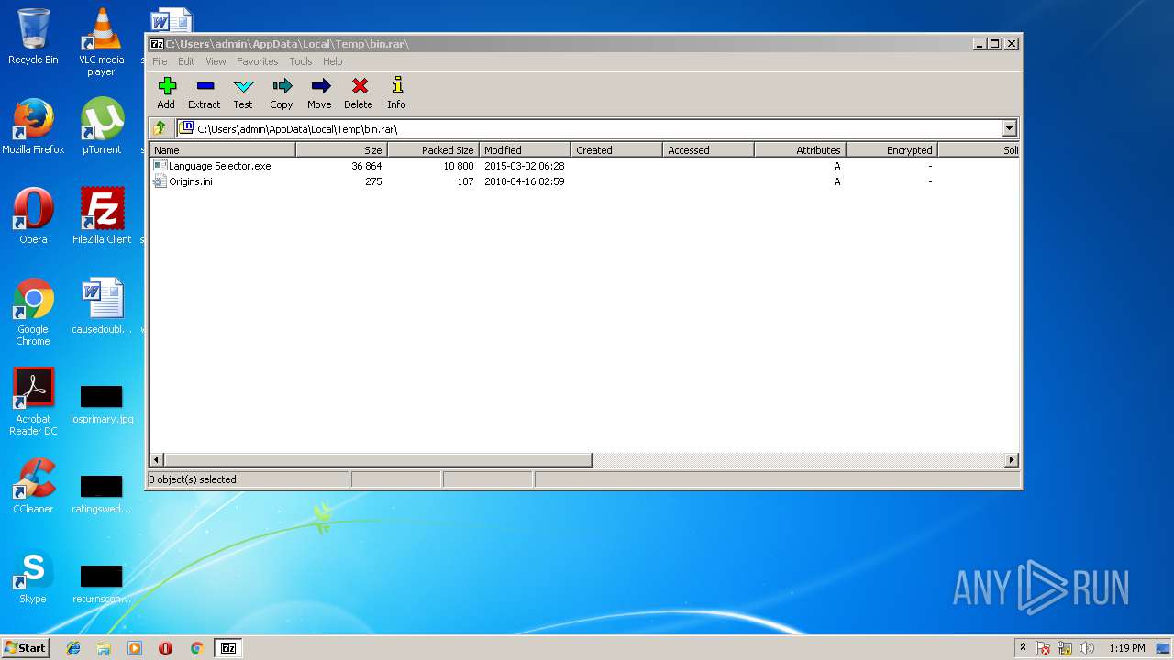Open the volume tray icon

[1087, 648]
